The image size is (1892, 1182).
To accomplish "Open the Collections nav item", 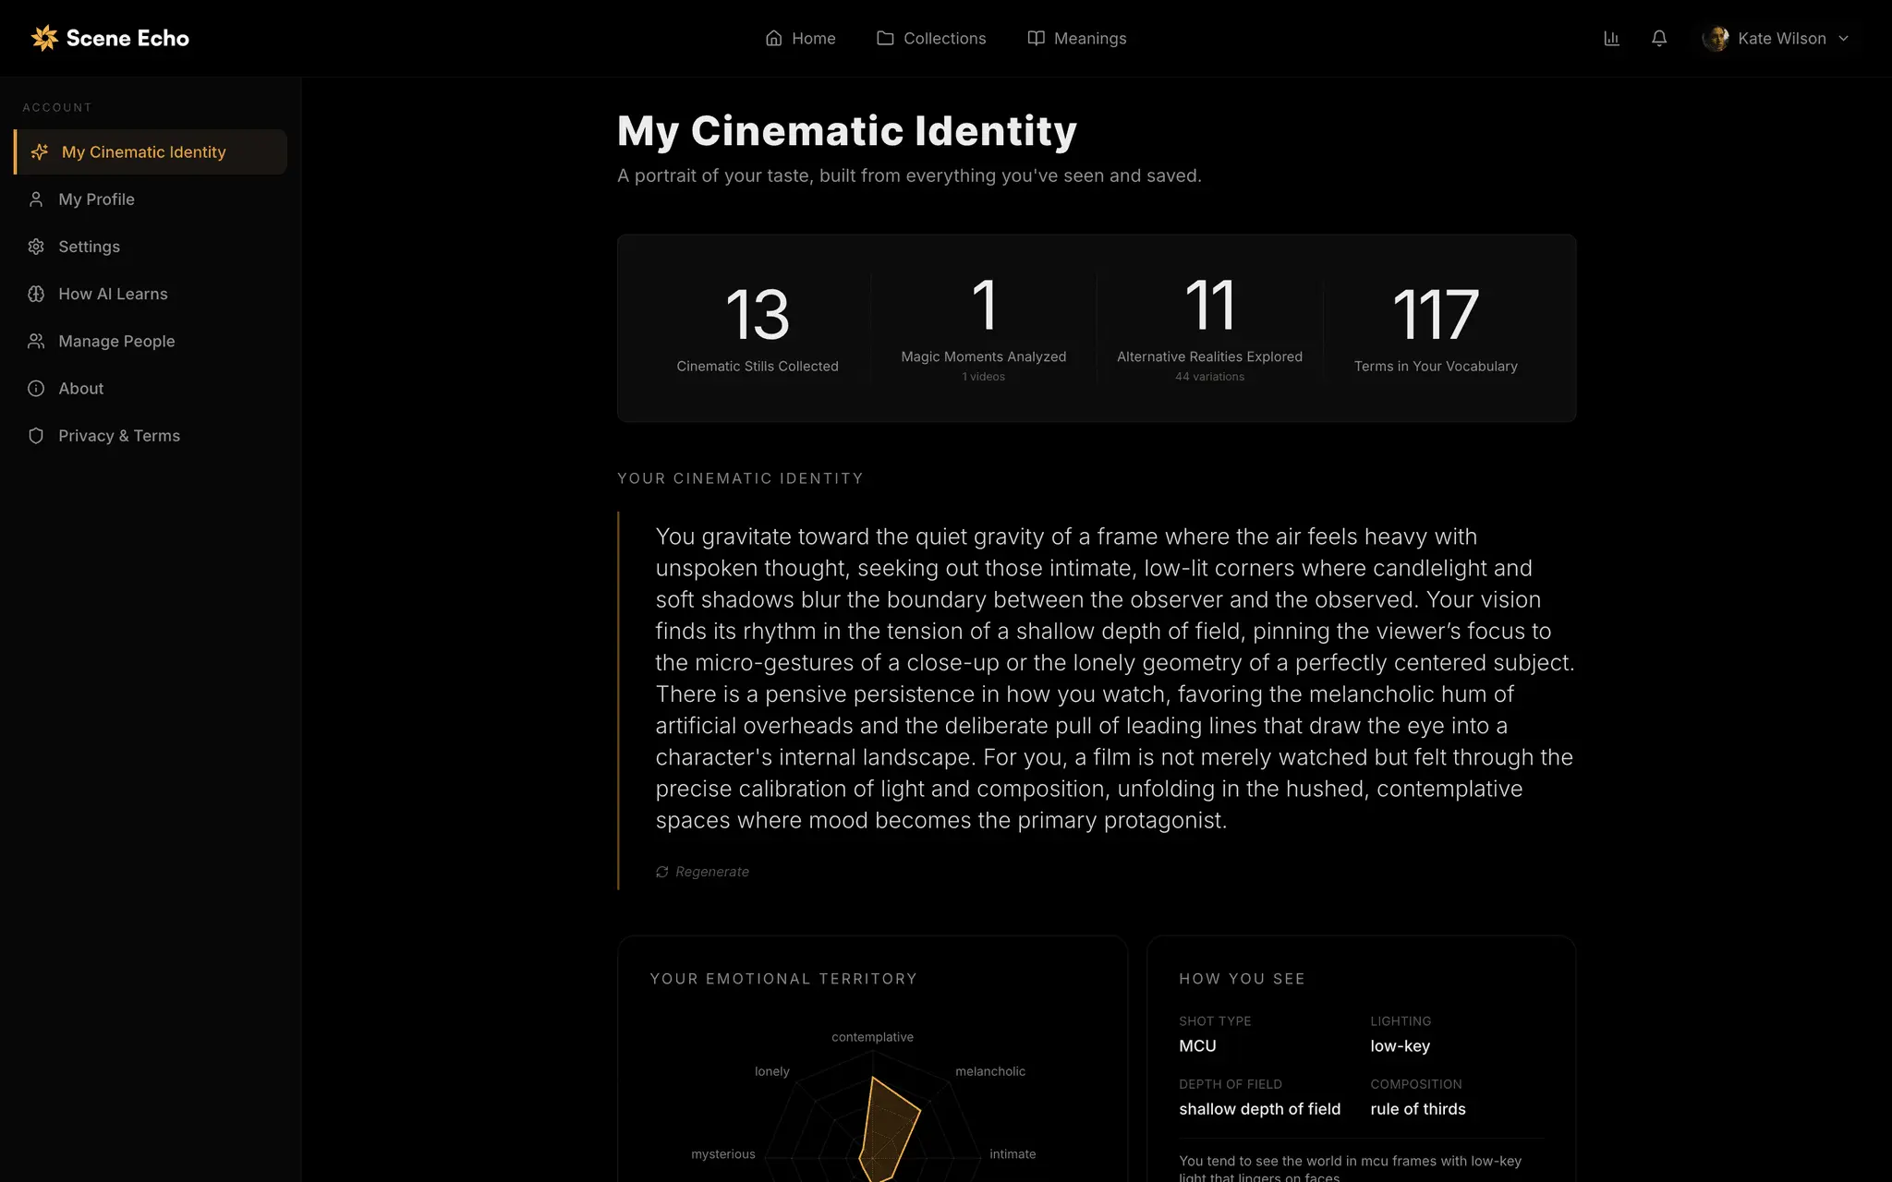I will pos(931,38).
